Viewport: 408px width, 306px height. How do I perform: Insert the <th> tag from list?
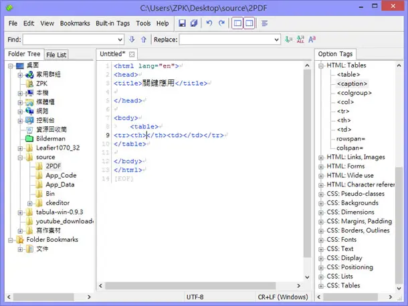(344, 120)
